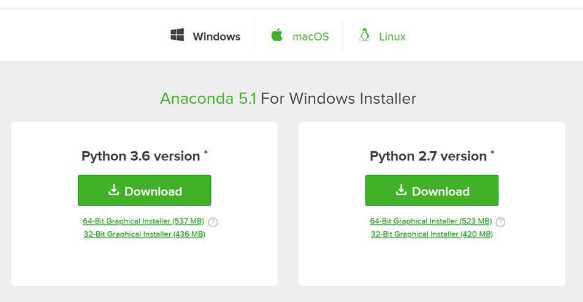Viewport: 583px width, 302px height.
Task: Click the Python 3.6 version heading
Action: tap(141, 156)
